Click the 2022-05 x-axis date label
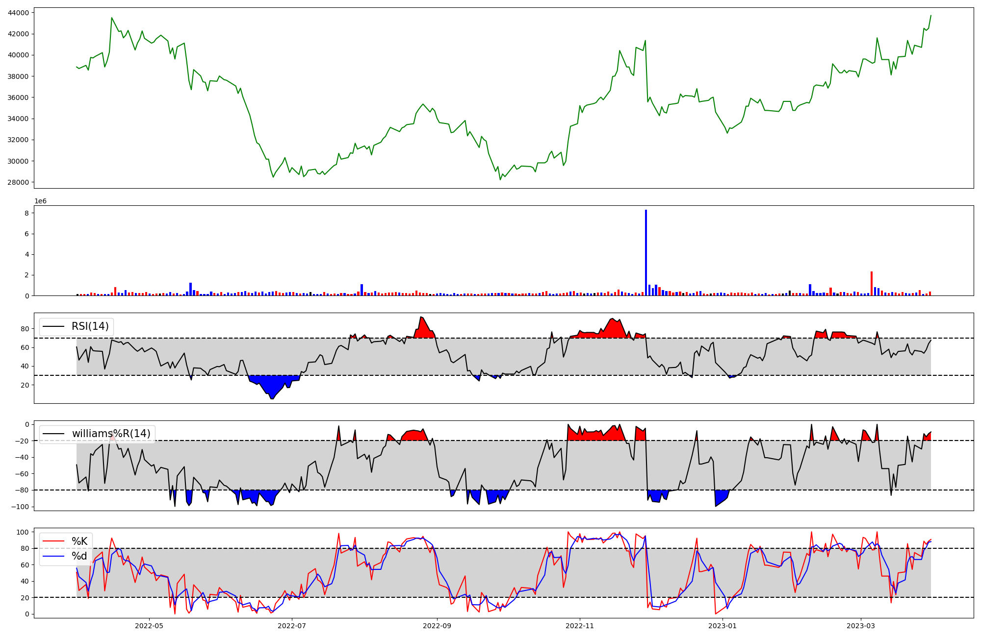 (x=149, y=626)
